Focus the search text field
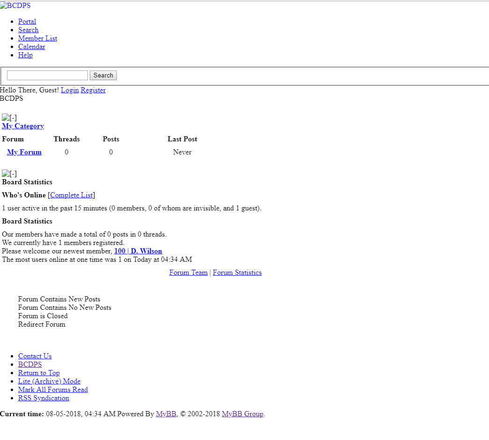Viewport: 489px width, 440px height. tap(47, 75)
